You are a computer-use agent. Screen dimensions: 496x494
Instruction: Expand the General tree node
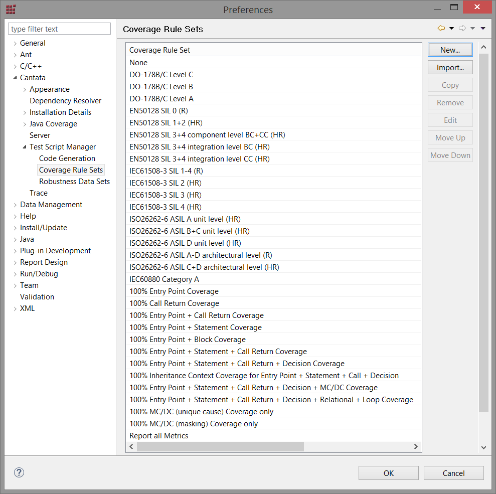pyautogui.click(x=15, y=43)
